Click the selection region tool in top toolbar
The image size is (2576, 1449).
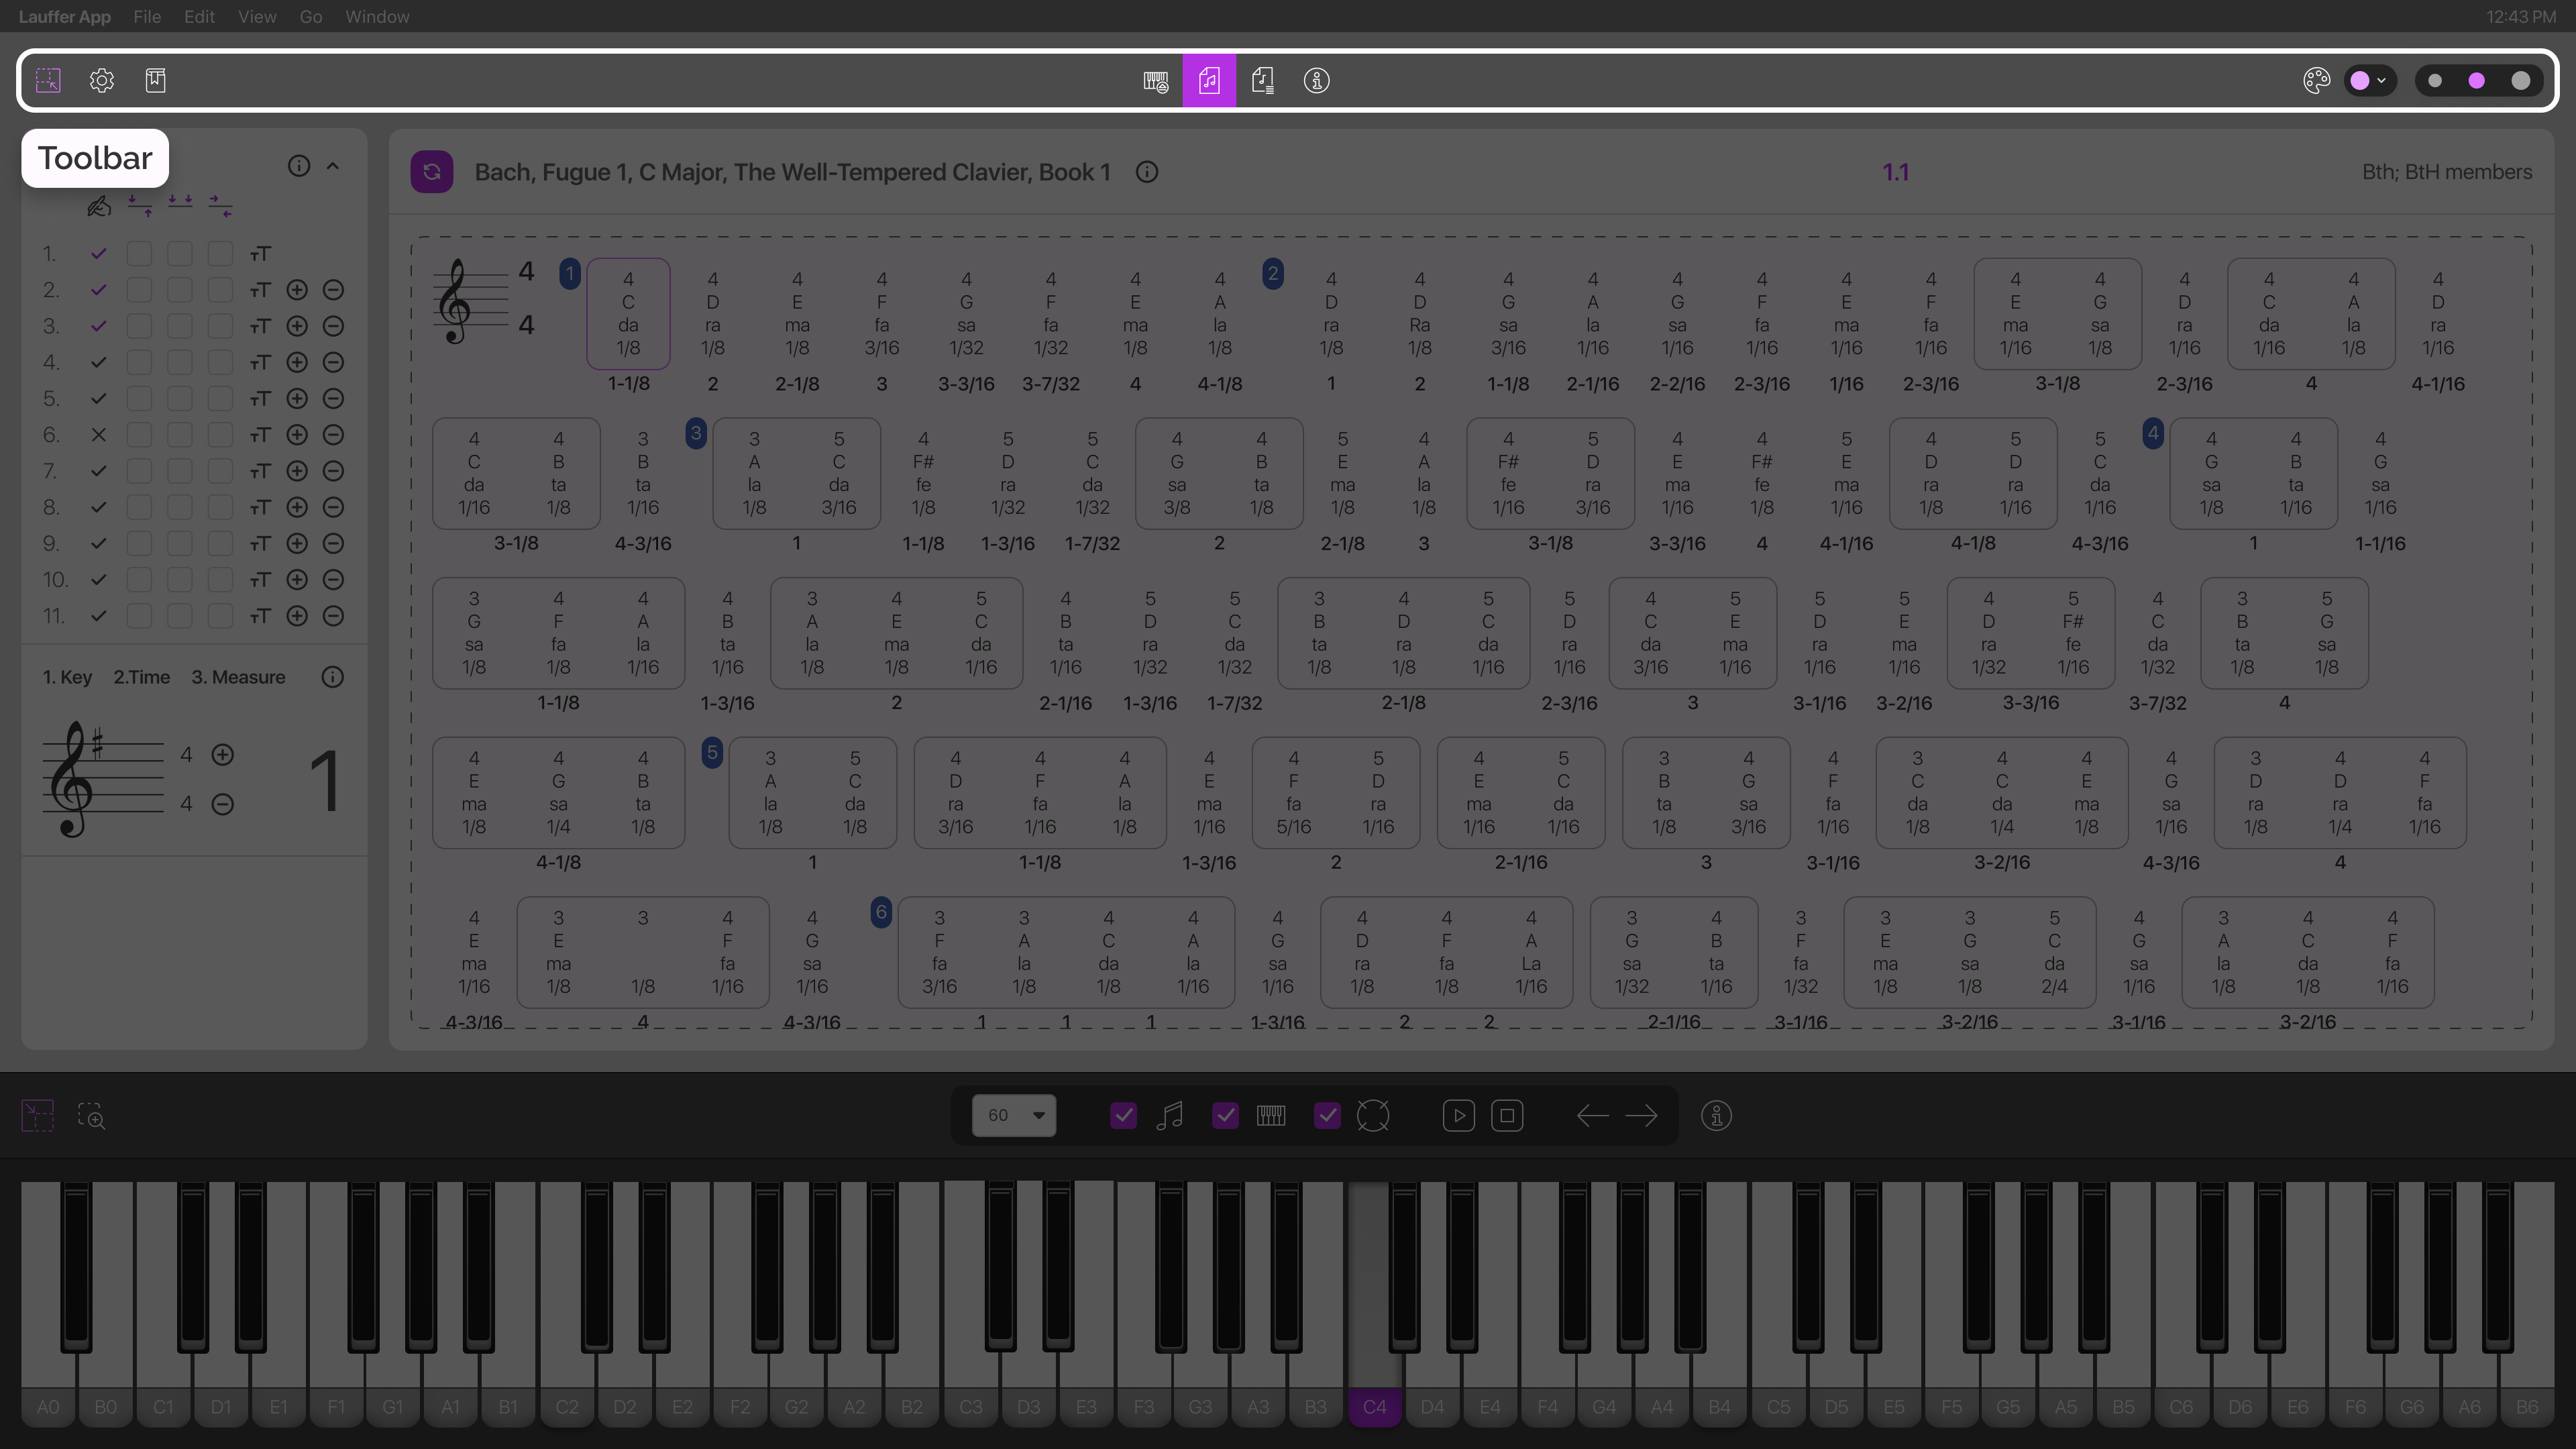pyautogui.click(x=48, y=80)
